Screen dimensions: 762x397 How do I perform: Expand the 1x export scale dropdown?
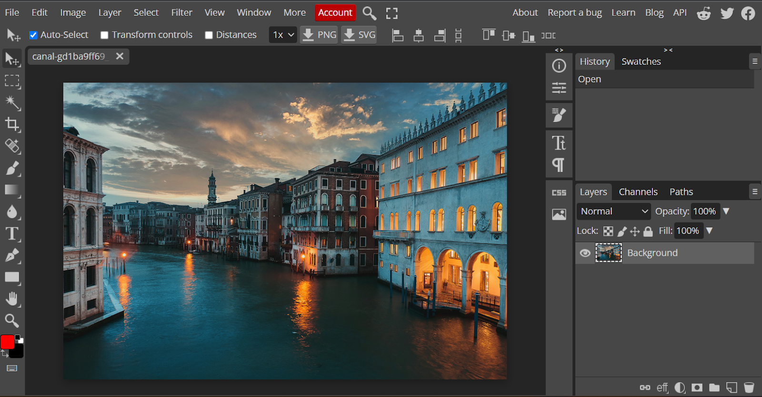point(283,35)
